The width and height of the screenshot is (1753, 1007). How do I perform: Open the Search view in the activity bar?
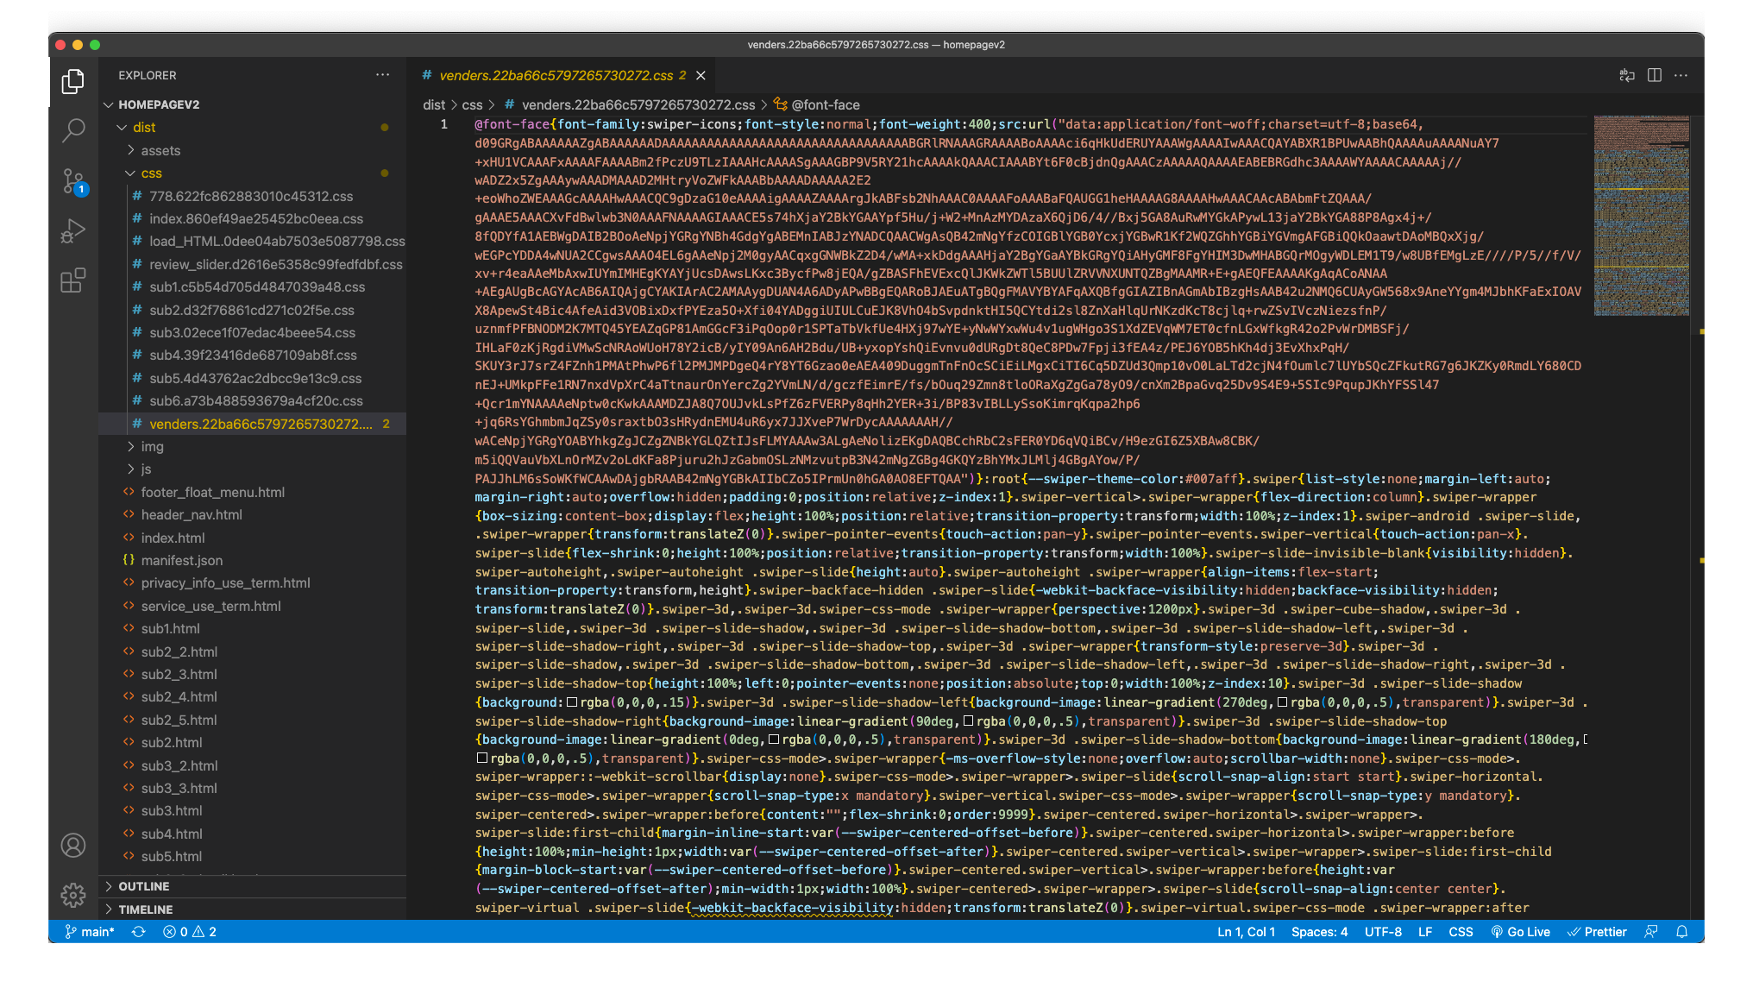tap(73, 129)
